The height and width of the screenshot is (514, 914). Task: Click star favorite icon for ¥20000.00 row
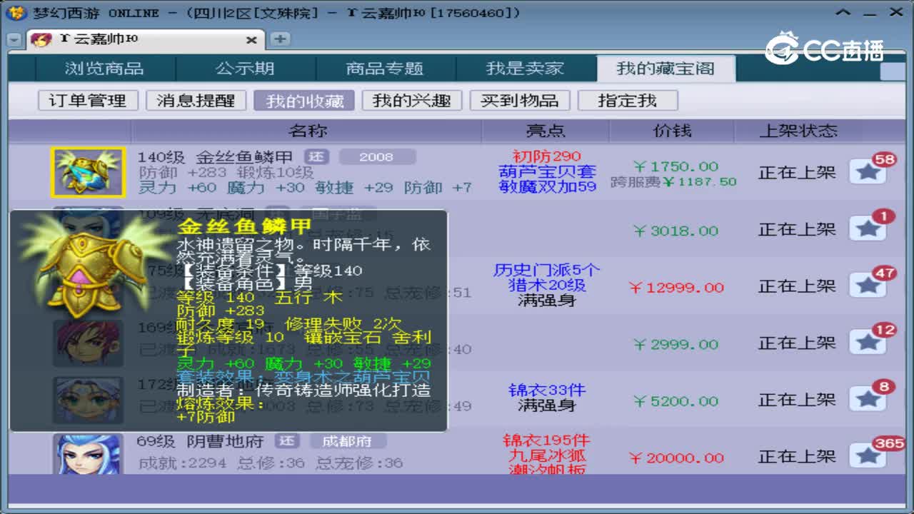pos(867,456)
